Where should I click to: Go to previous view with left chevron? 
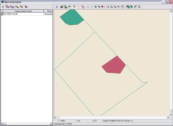coord(88,7)
